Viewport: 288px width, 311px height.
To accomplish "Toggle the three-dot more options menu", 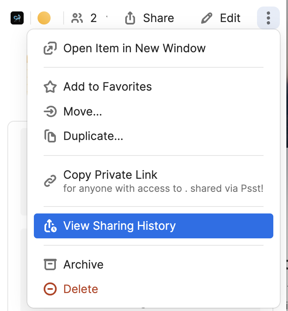I will click(x=268, y=18).
